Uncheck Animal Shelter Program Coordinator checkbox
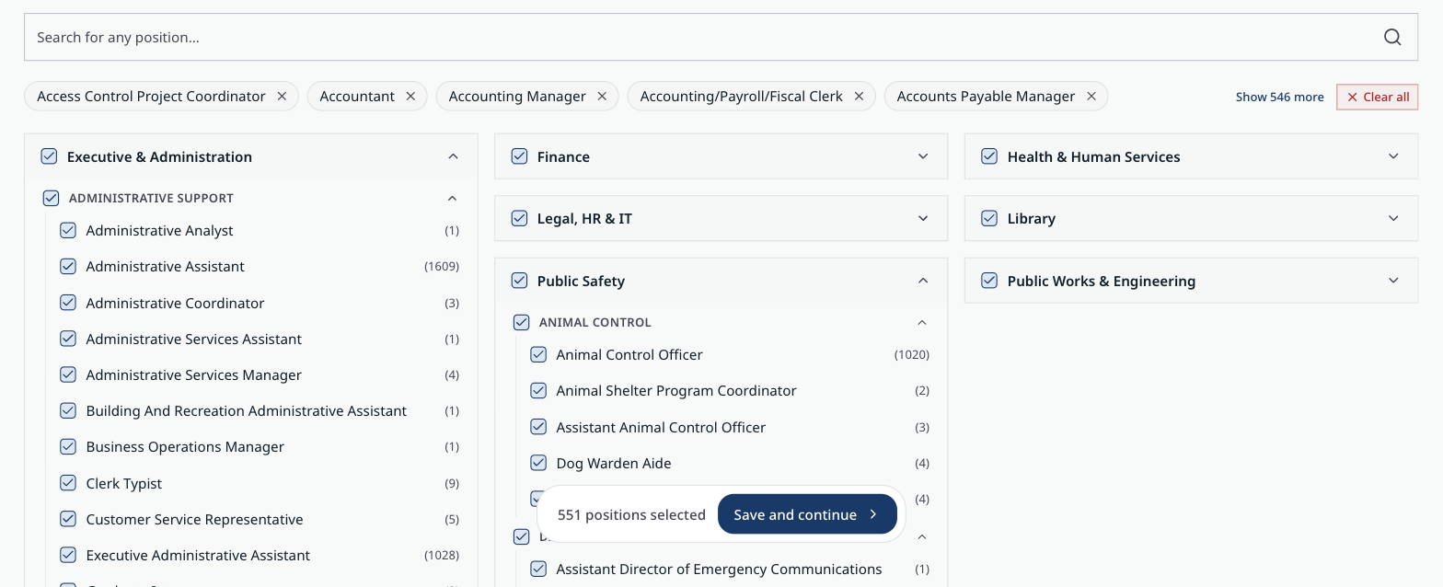 538,390
